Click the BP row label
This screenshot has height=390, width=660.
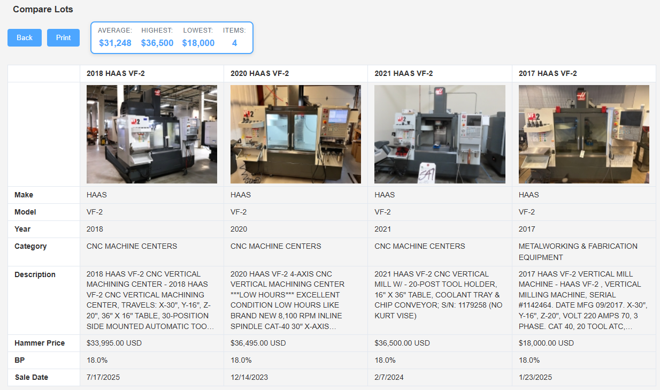tap(19, 360)
